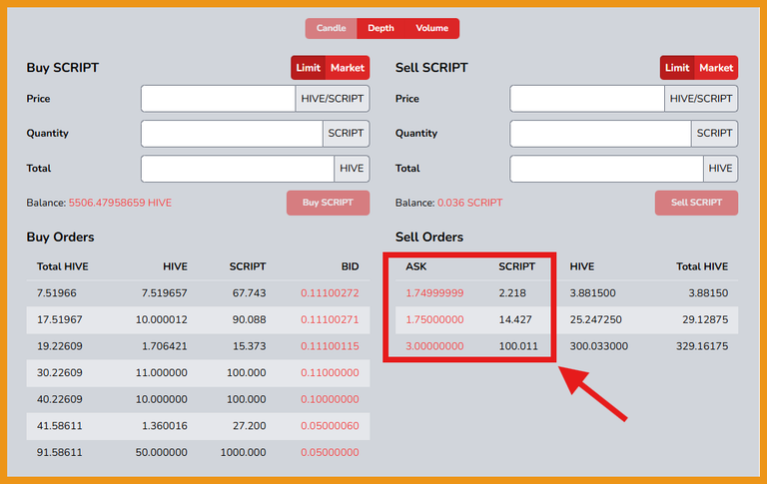
Task: Focus the Buy SCRIPT Total input
Action: (x=238, y=169)
